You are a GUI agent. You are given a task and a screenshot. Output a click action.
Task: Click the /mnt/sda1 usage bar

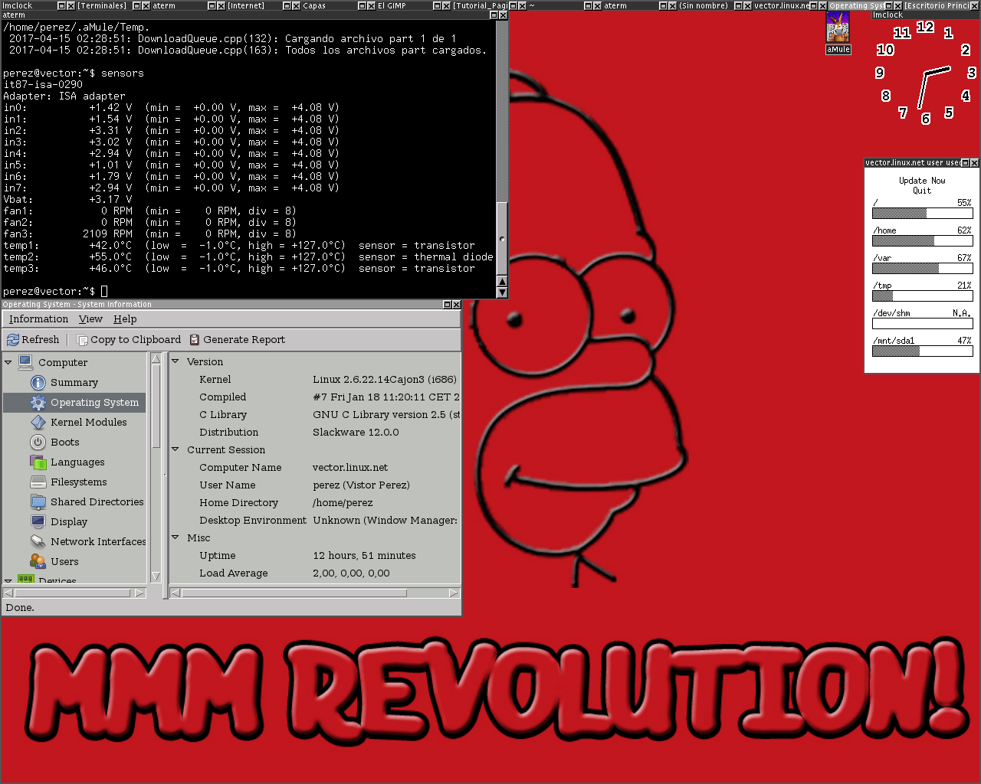point(922,351)
